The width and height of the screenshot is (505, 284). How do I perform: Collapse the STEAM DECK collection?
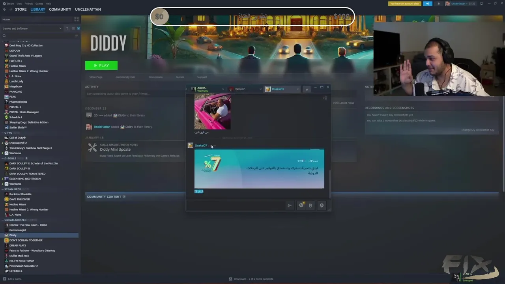click(x=3, y=189)
